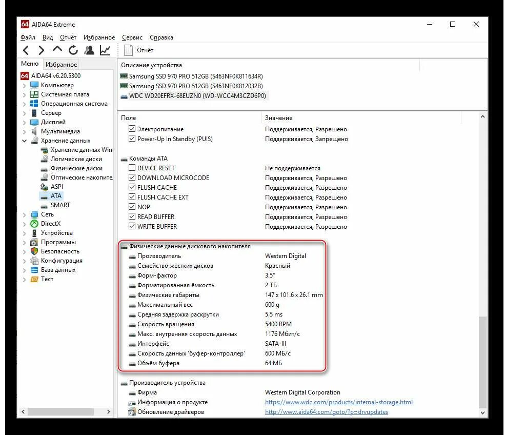505x435 pixels.
Task: Open the graph icon in the toolbar
Action: pos(105,50)
